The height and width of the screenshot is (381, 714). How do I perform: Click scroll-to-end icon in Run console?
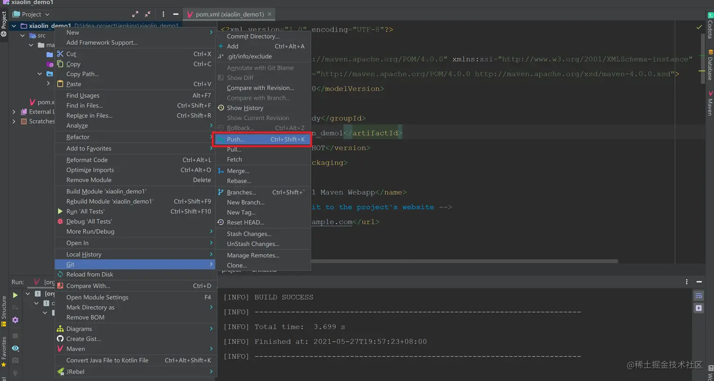coord(698,308)
